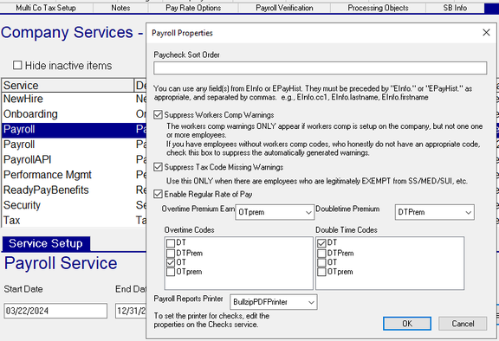Select highlighted Payroll service row
This screenshot has width=499, height=341.
click(74, 129)
